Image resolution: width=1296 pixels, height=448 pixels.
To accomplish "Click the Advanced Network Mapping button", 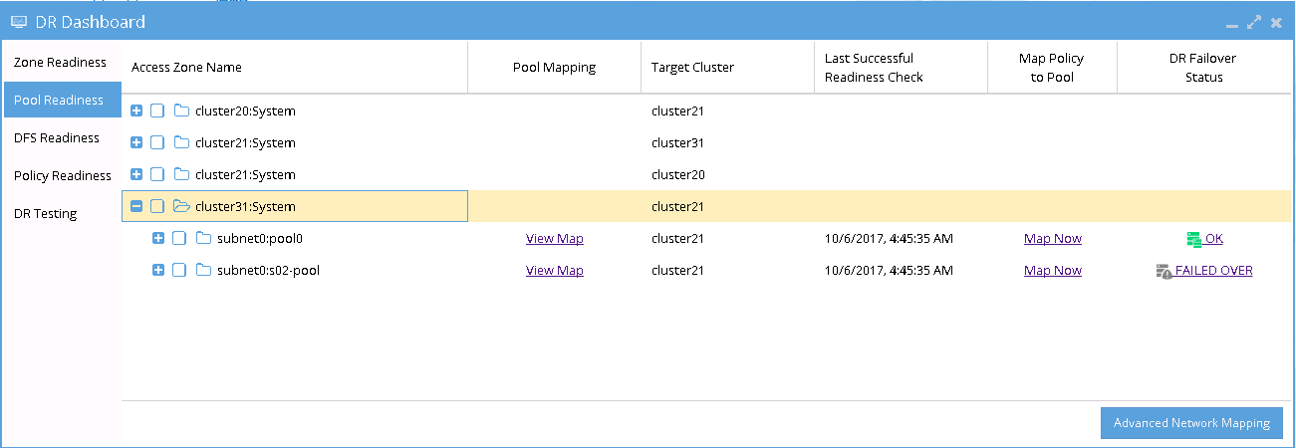I will click(x=1191, y=423).
